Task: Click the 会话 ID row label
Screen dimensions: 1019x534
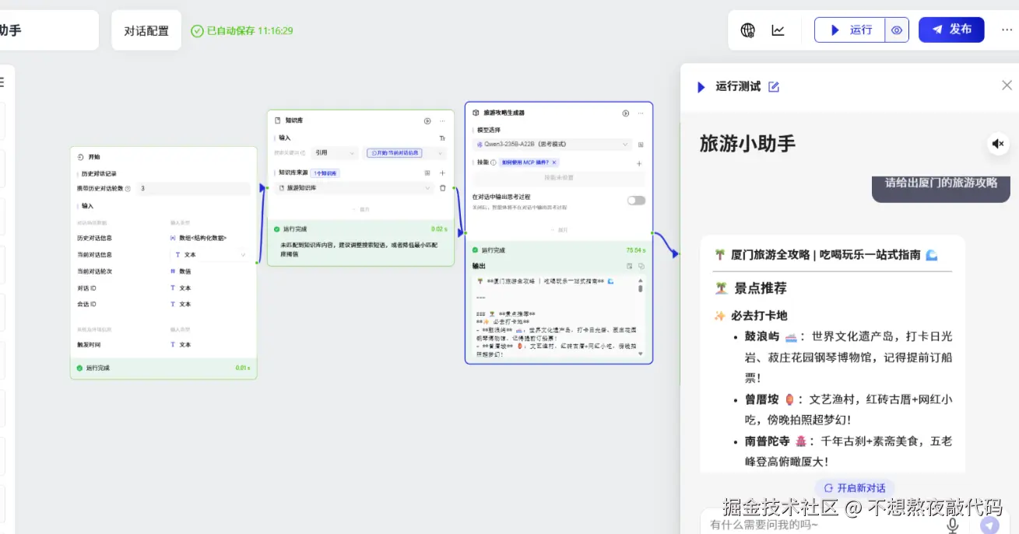Action: pyautogui.click(x=86, y=304)
